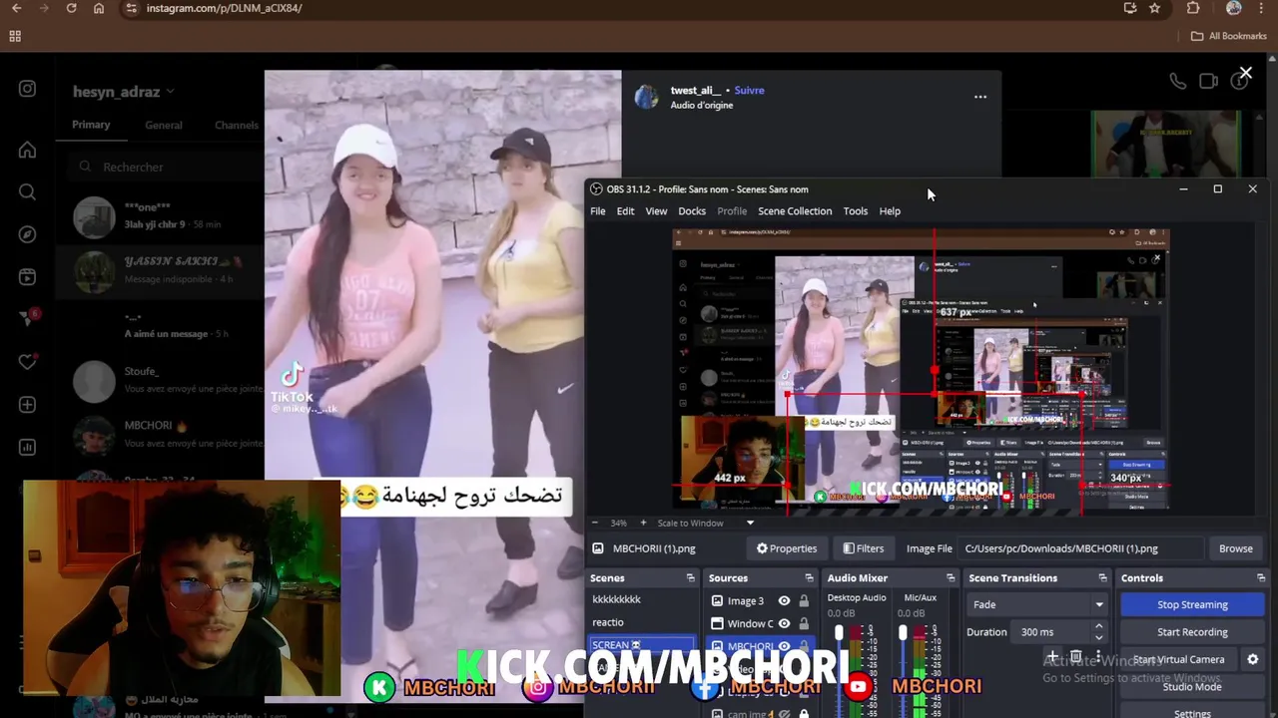
Task: Open the Reels icon in Instagram sidebar
Action: (27, 276)
